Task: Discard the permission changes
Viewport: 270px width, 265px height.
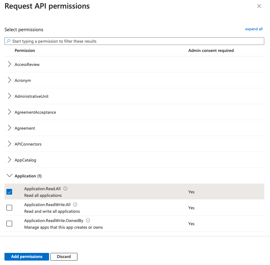Action: tap(64, 256)
